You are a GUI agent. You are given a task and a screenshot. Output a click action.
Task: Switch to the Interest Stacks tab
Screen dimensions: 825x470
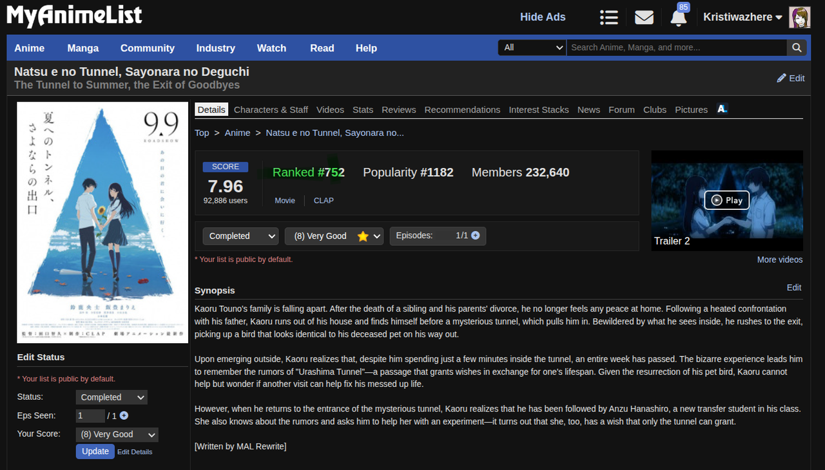pos(539,109)
